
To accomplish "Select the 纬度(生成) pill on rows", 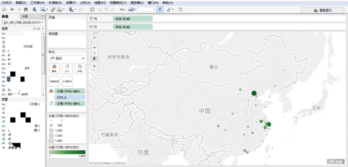I will tap(132, 27).
